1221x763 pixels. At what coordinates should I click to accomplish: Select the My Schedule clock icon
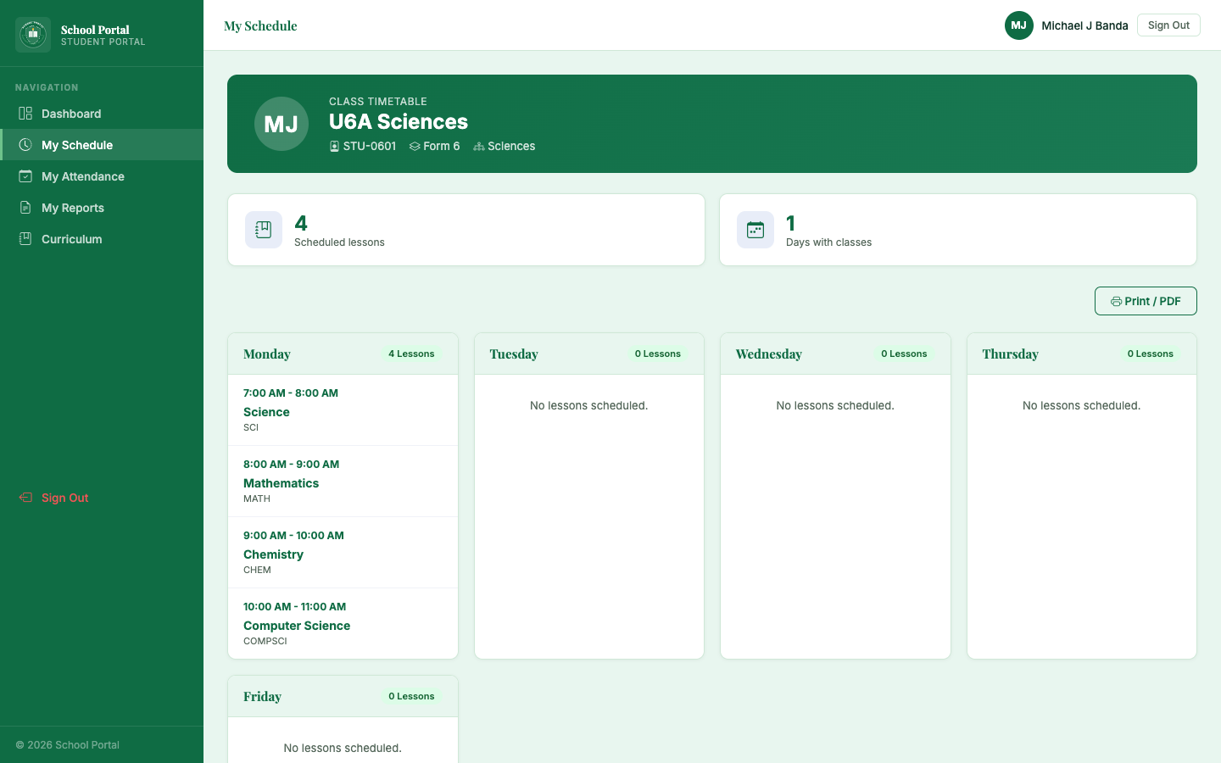tap(25, 144)
